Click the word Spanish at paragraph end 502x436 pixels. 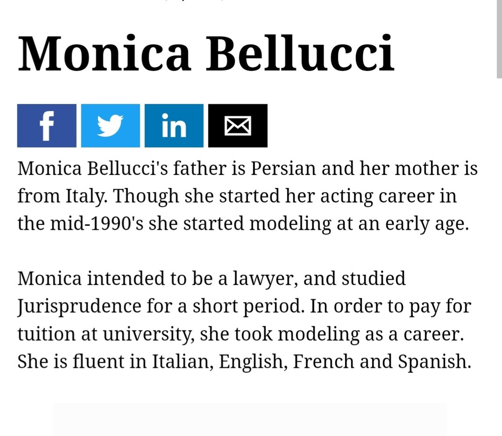(x=434, y=362)
